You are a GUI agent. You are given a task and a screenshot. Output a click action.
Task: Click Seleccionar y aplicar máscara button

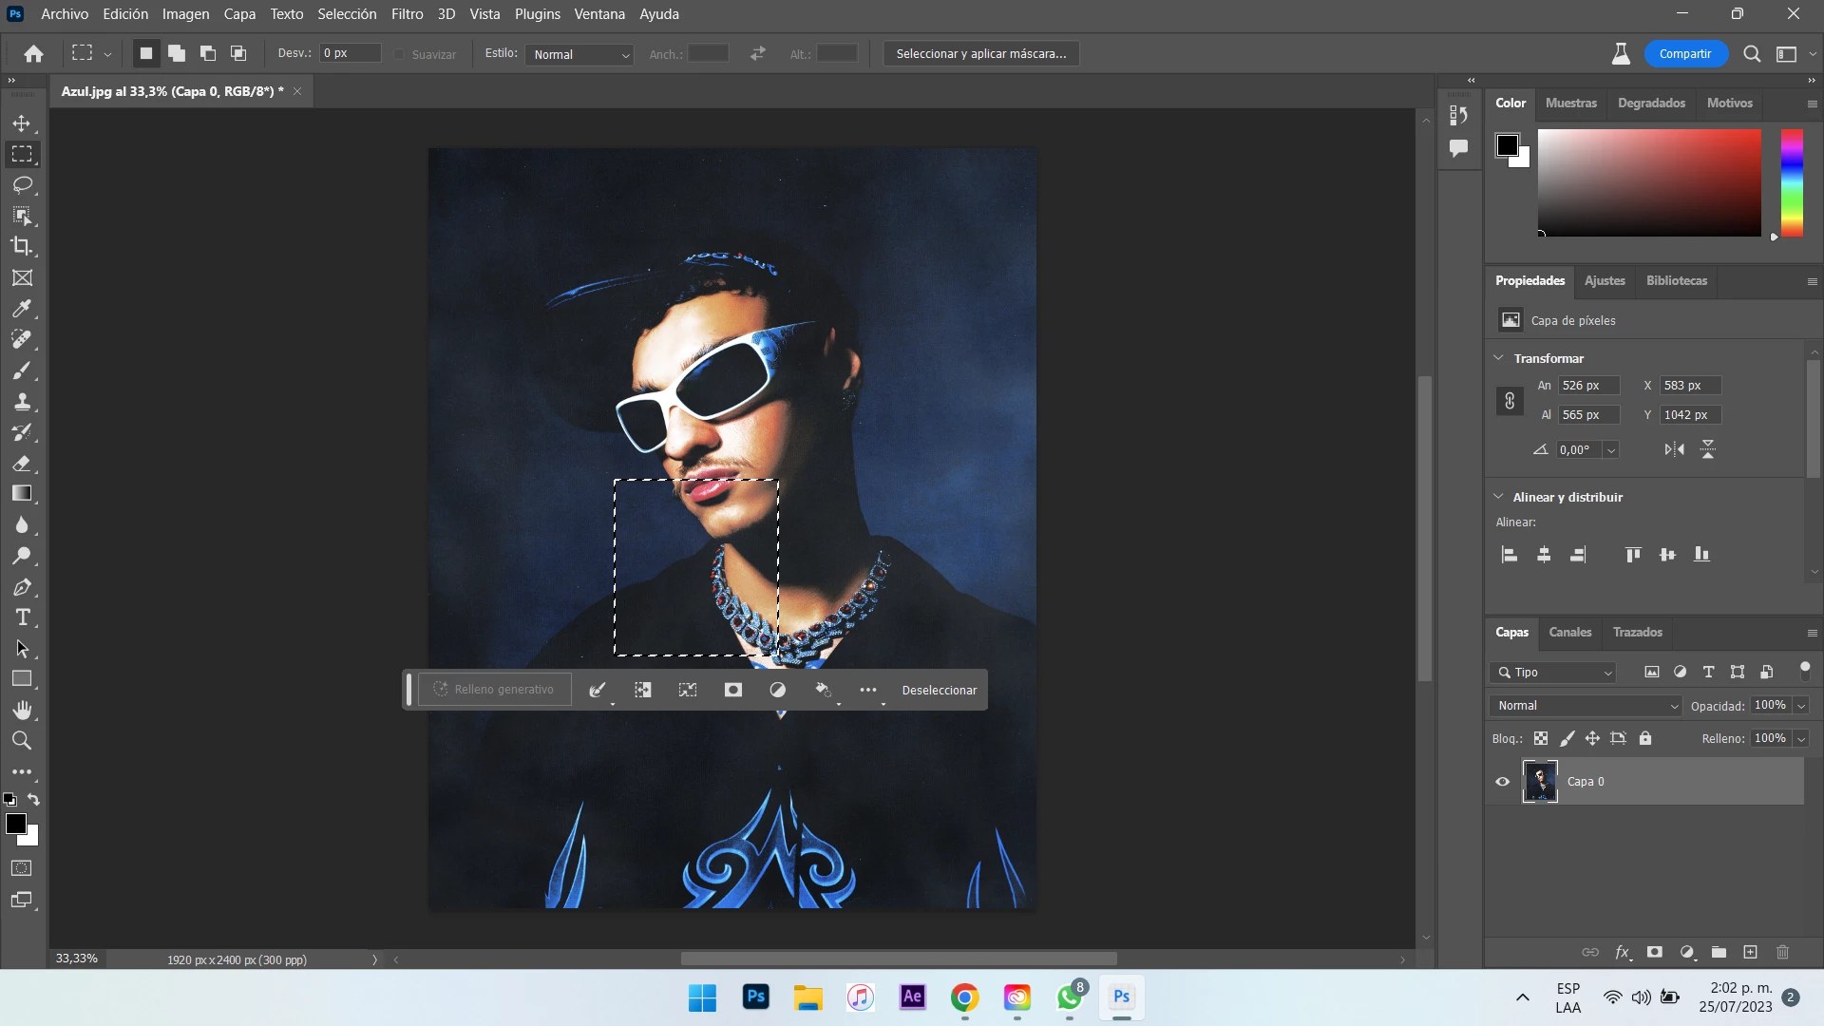(980, 54)
